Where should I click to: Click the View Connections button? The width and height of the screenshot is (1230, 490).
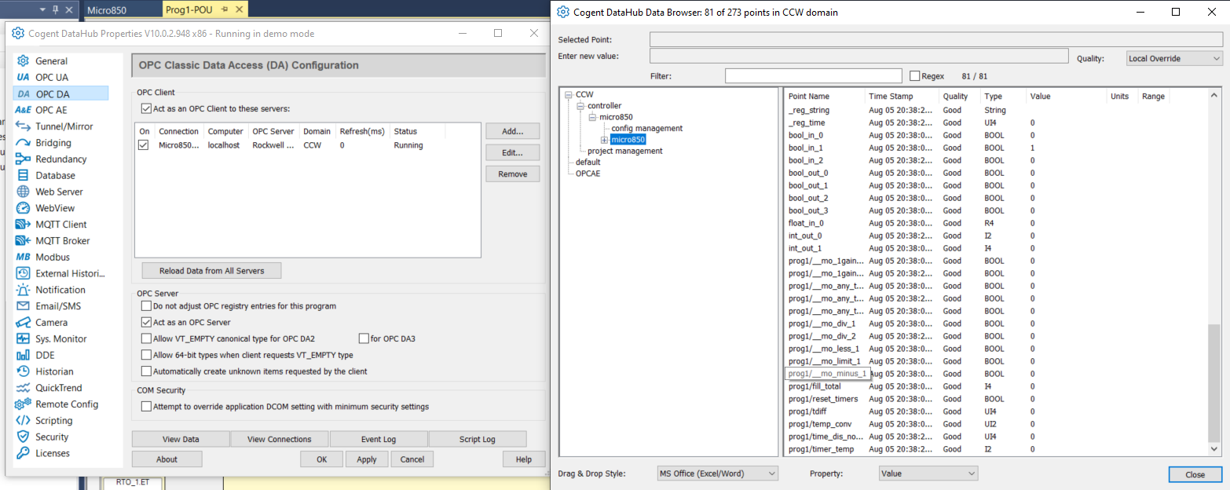coord(279,439)
